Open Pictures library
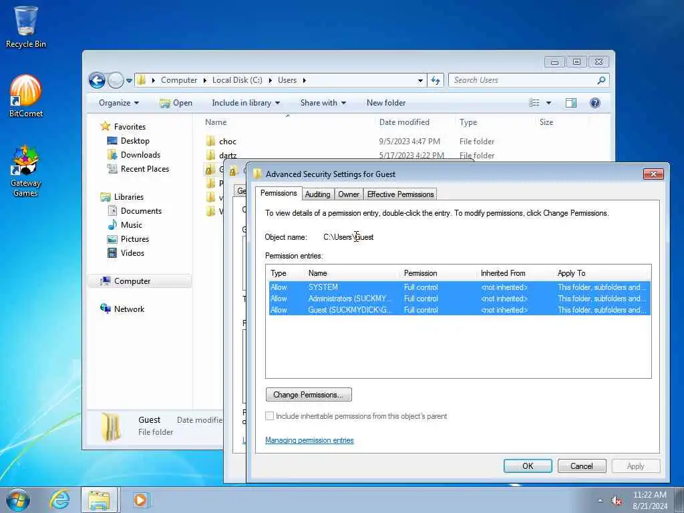This screenshot has height=513, width=684. [x=134, y=239]
